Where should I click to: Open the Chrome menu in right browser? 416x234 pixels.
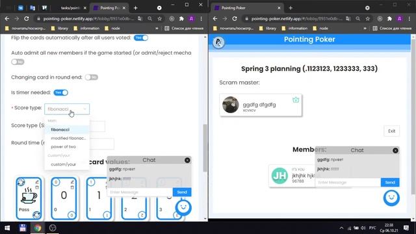(409, 19)
